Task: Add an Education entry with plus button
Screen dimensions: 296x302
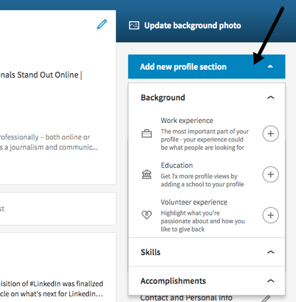Action: point(270,174)
